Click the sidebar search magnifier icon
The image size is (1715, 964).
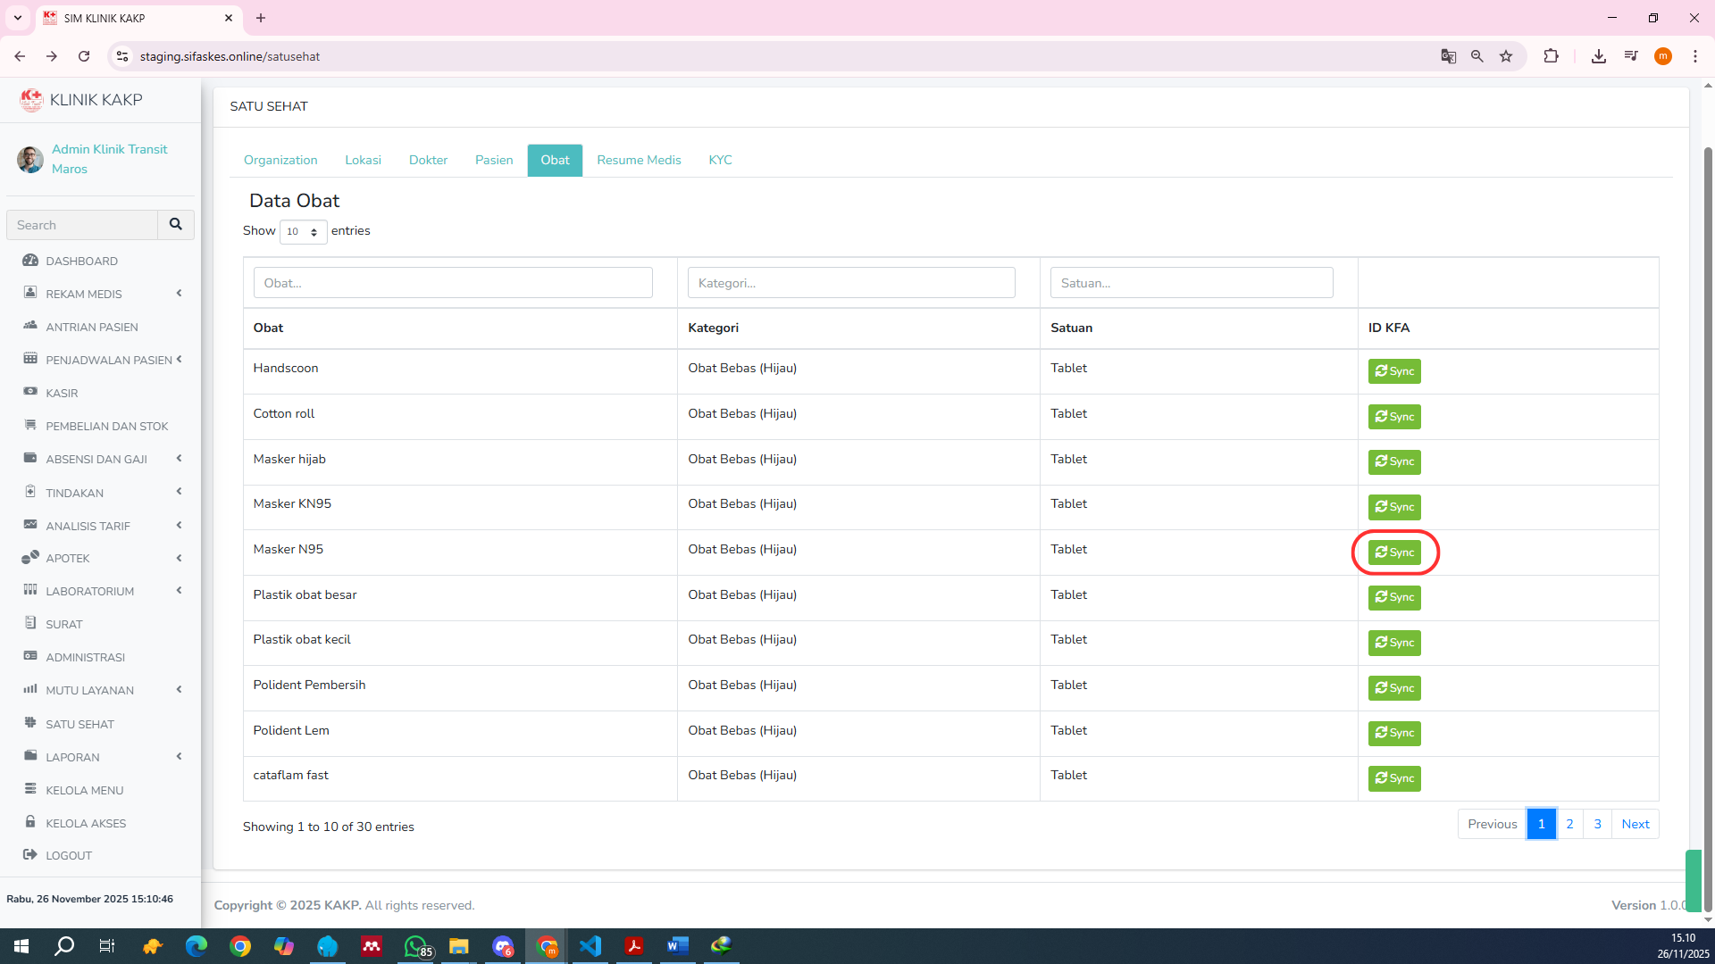176,225
